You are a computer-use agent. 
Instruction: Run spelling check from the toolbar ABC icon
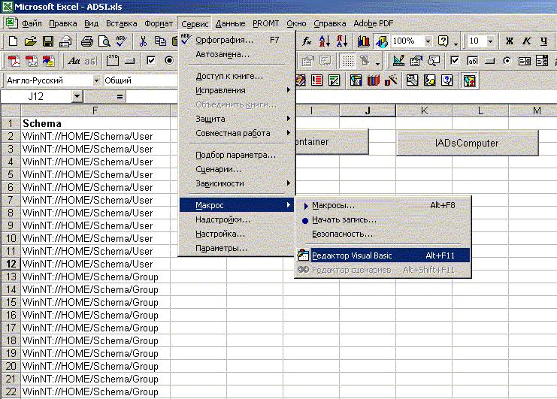click(x=122, y=41)
